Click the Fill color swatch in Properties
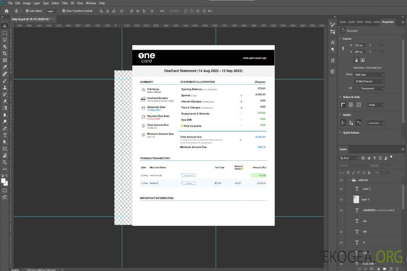Image resolution: width=407 pixels, height=271 pixels. click(356, 88)
